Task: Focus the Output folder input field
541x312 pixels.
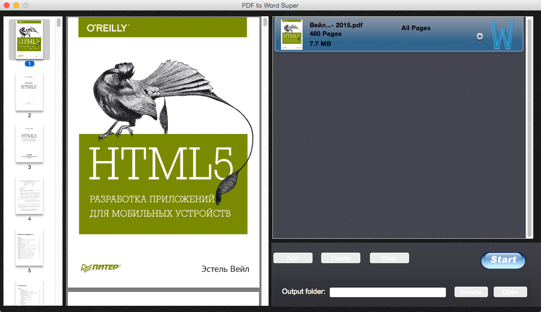Action: pos(388,292)
